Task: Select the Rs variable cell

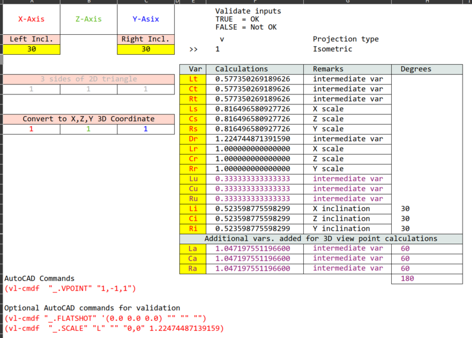Action: tap(193, 129)
